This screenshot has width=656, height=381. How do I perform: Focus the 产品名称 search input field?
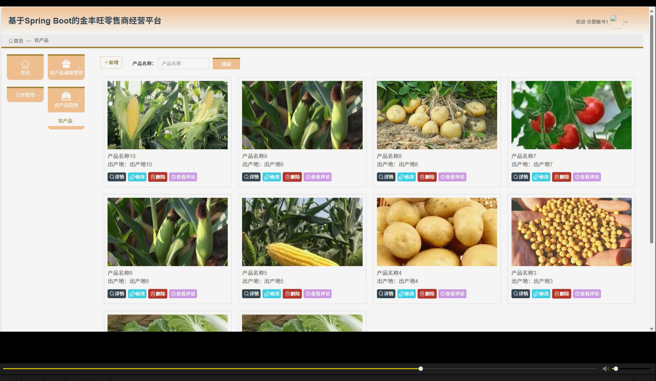pyautogui.click(x=183, y=64)
